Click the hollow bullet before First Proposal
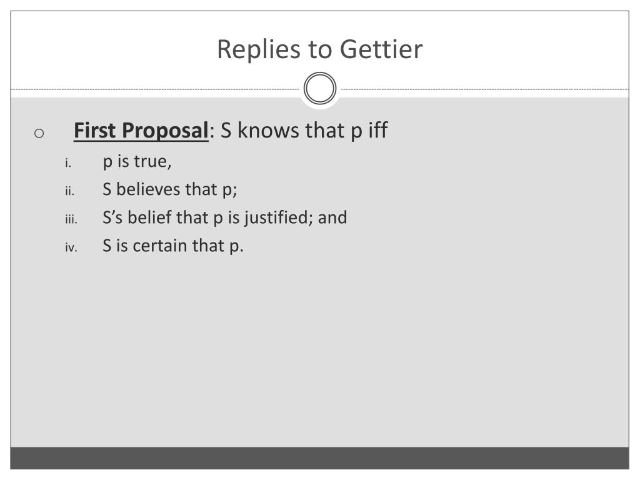640x480 pixels. pyautogui.click(x=39, y=134)
